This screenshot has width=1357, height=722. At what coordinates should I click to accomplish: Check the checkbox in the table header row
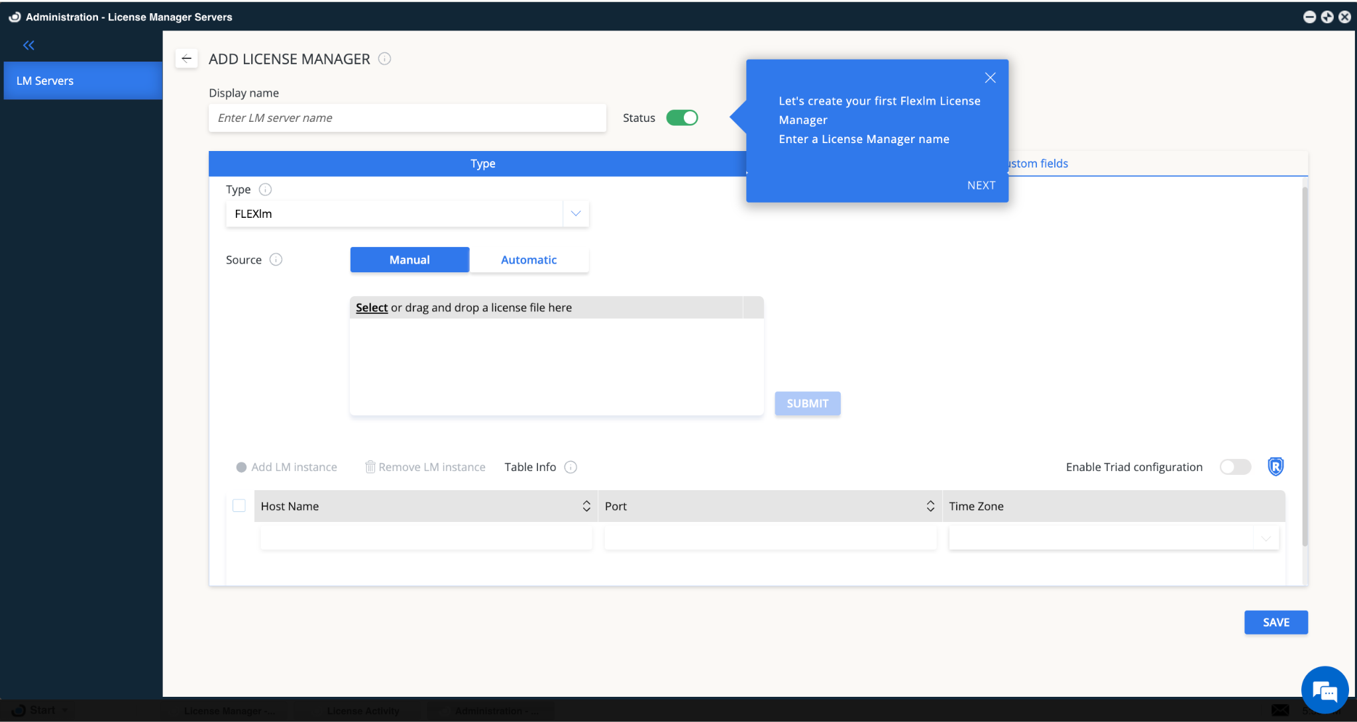coord(239,505)
